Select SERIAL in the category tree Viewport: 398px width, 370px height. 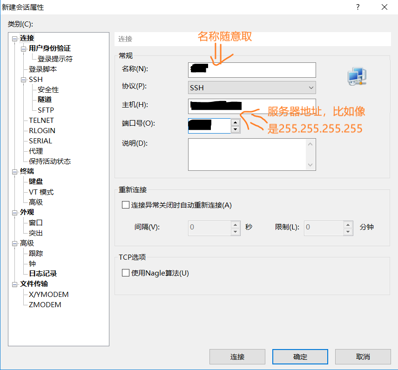[40, 141]
